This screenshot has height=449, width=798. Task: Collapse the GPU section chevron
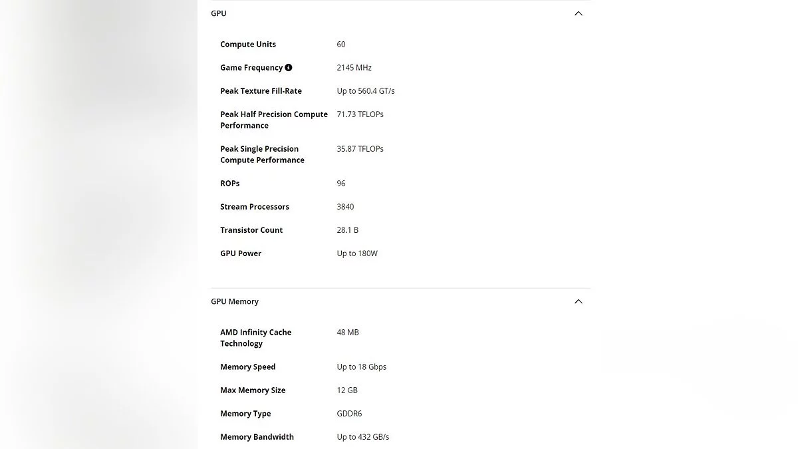(x=579, y=13)
